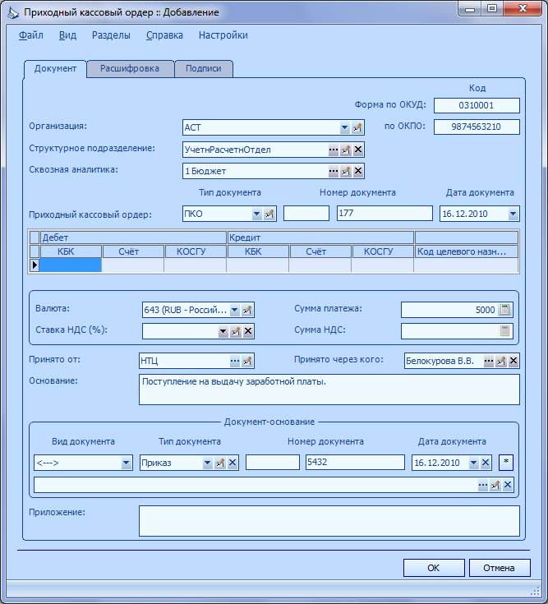Viewport: 548px width, 604px height.
Task: Click the asterisk button in Документ-основание
Action: pyautogui.click(x=506, y=463)
